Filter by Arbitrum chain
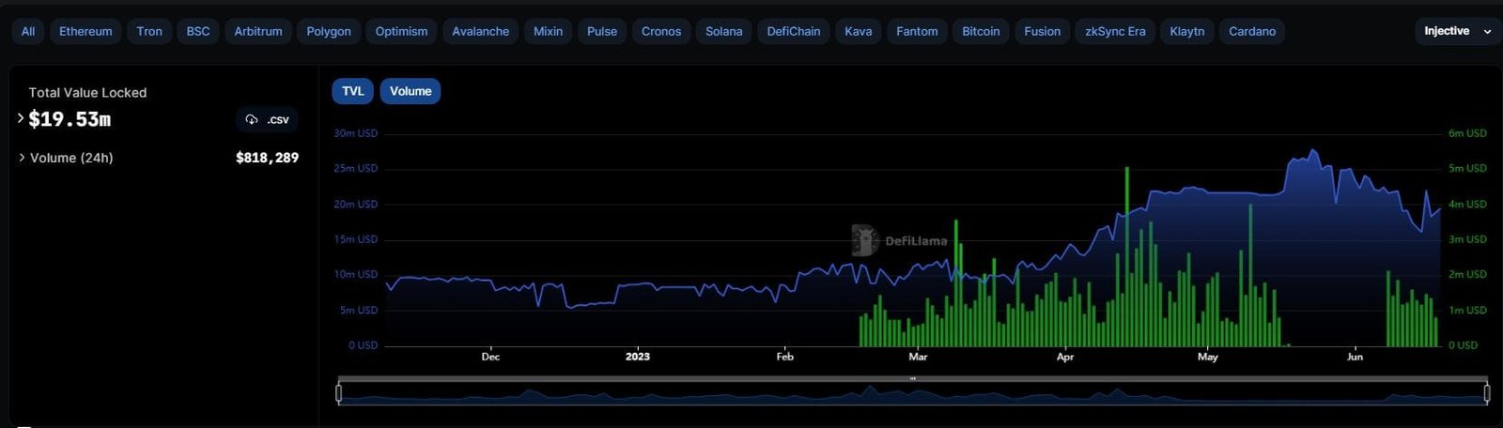The width and height of the screenshot is (1503, 428). point(258,31)
